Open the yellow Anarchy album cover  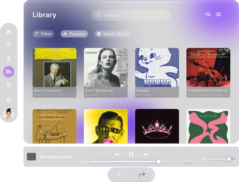[106, 126]
